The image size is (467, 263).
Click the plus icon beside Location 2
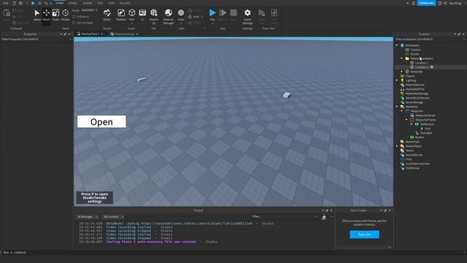click(431, 67)
